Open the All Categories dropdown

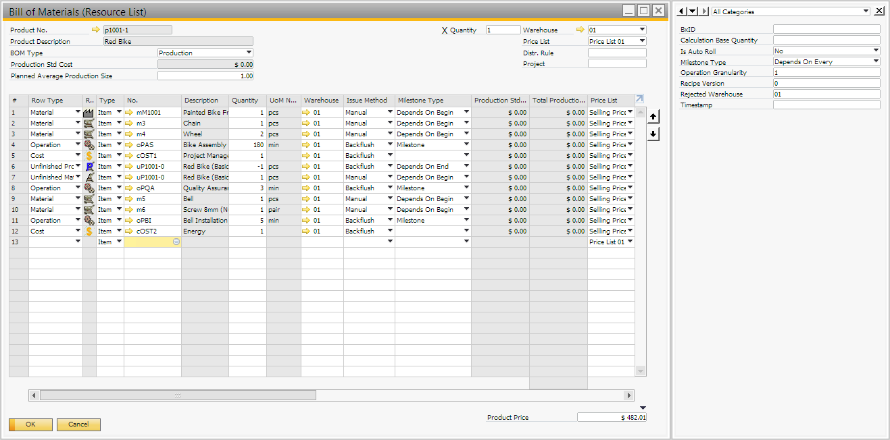(x=866, y=11)
